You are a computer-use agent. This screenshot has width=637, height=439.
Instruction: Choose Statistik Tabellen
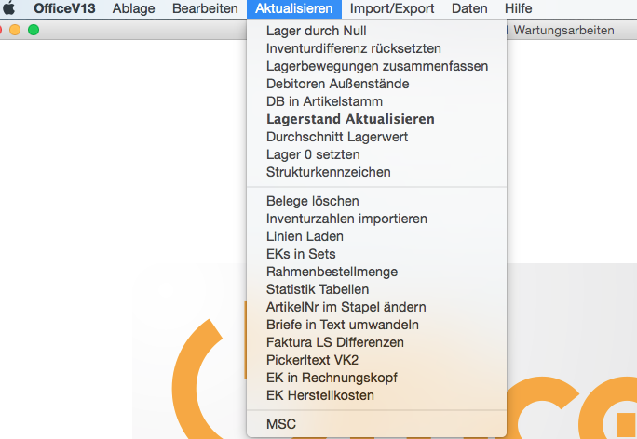tap(376, 289)
